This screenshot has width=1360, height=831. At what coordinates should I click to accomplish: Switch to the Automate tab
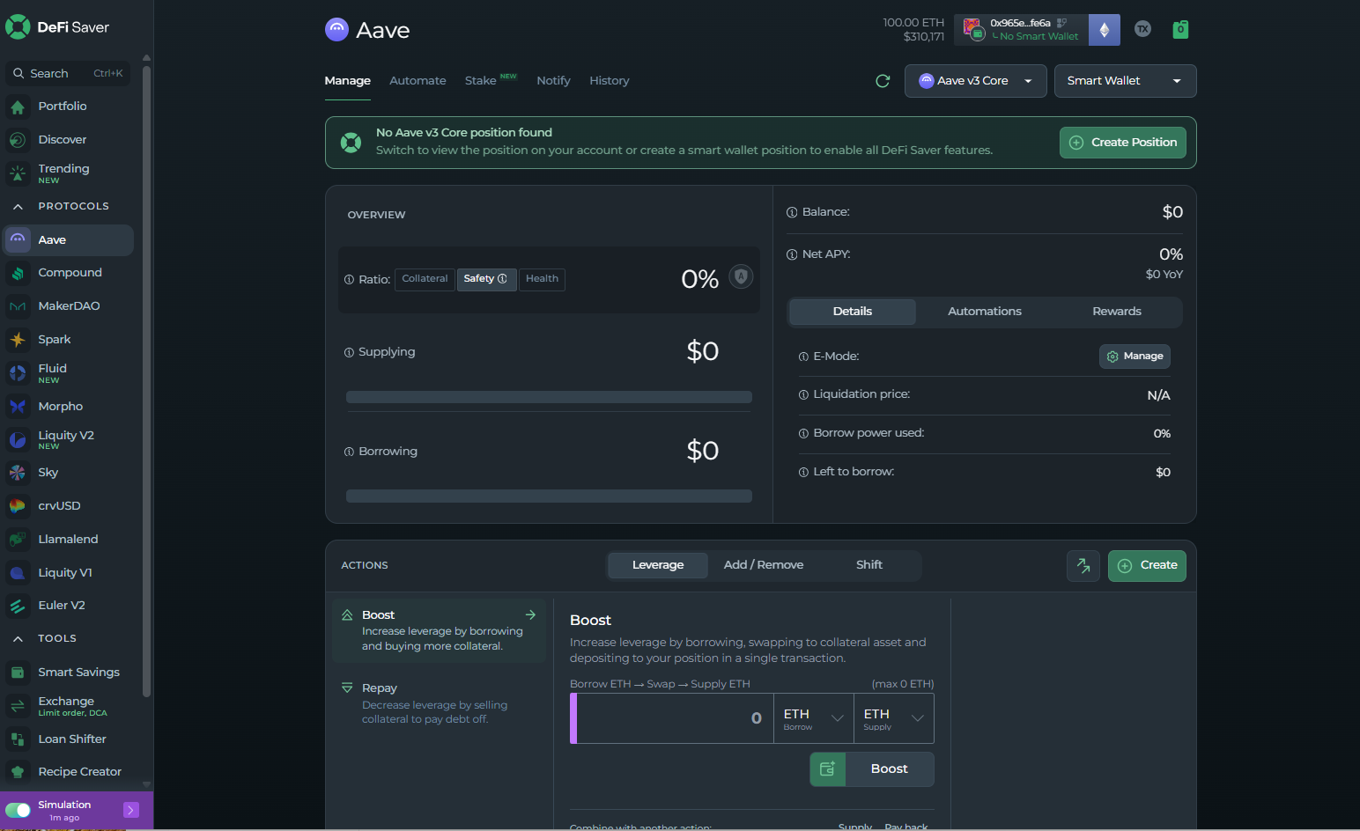click(x=418, y=81)
